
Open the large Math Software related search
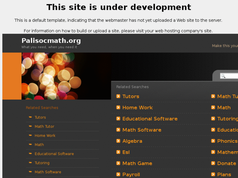point(142,130)
